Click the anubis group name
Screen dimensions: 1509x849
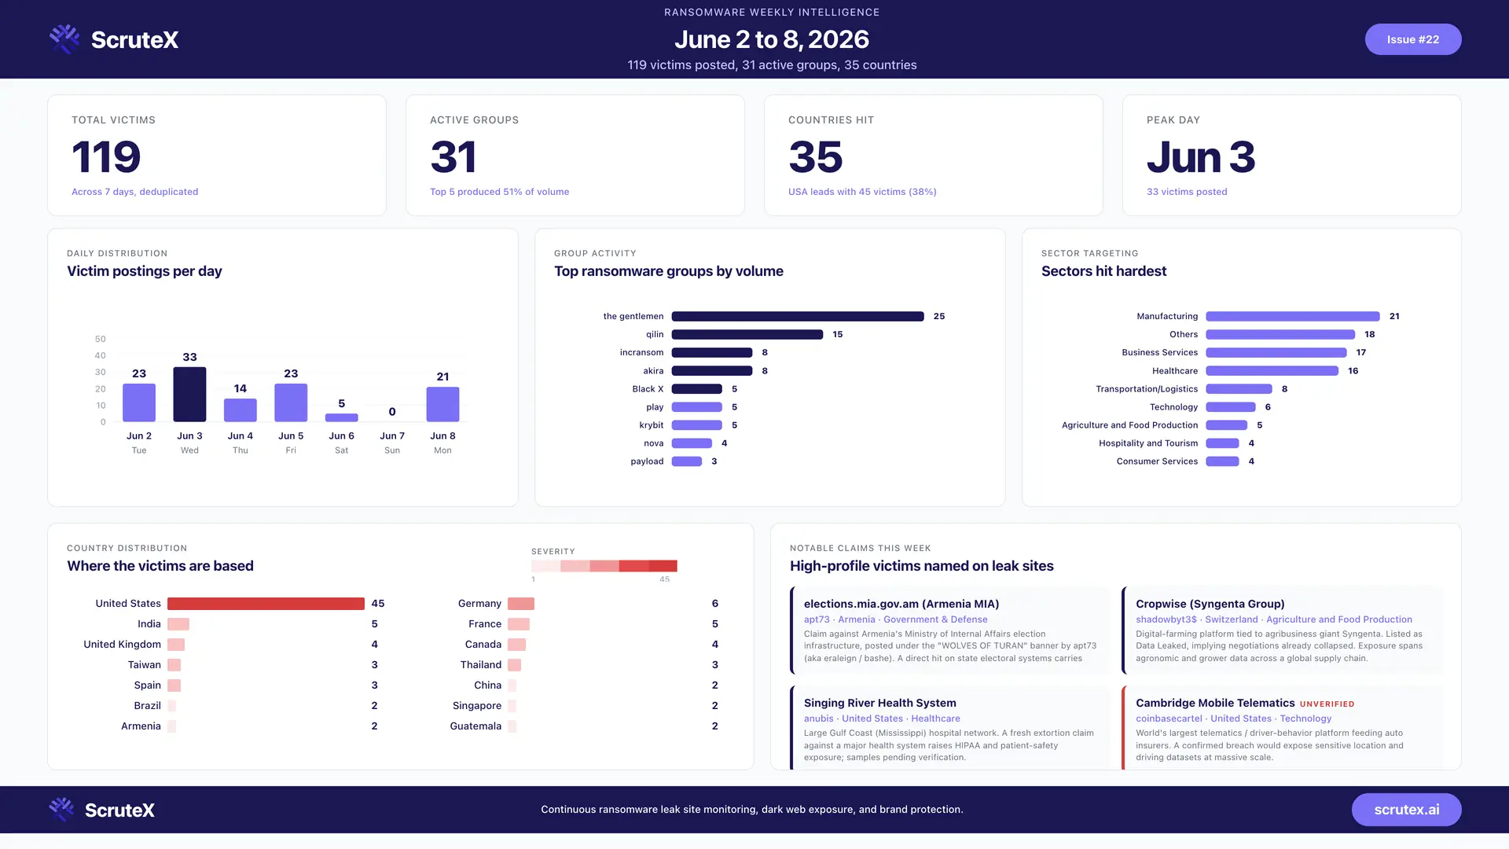click(818, 719)
